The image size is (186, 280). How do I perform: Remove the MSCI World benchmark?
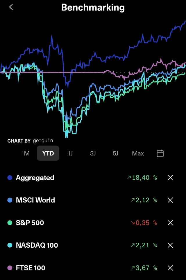point(170,200)
